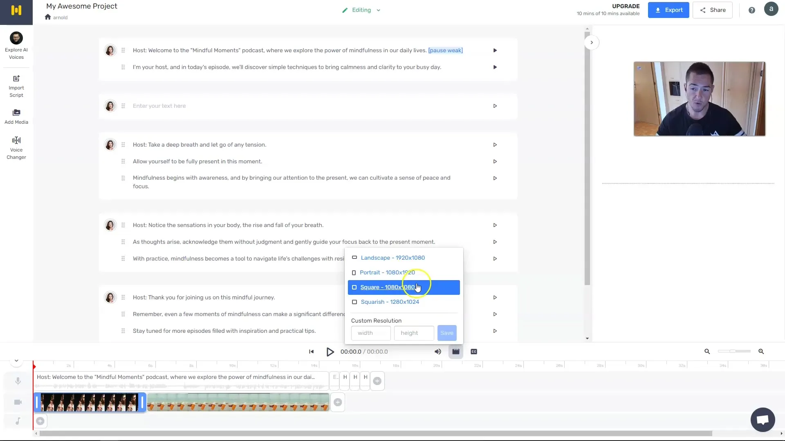The image size is (785, 441).
Task: Click the [pause weak] tag
Action: pyautogui.click(x=445, y=50)
